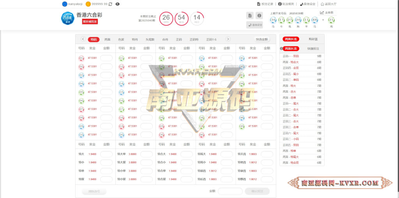Viewport: 399px width, 198px height.
Task: Select number ball 05
Action: click(81, 92)
